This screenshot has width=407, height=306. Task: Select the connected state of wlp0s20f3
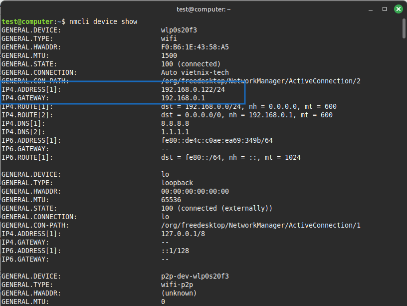tap(193, 64)
